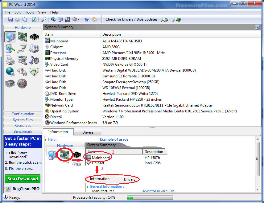Open the Tools menu
Screen dimensions: 264x203
click(30, 12)
